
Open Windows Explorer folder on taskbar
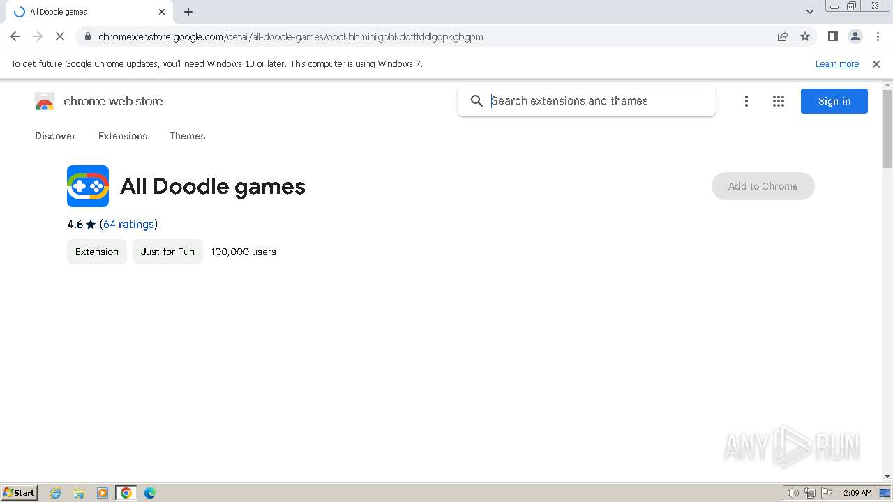(x=79, y=493)
